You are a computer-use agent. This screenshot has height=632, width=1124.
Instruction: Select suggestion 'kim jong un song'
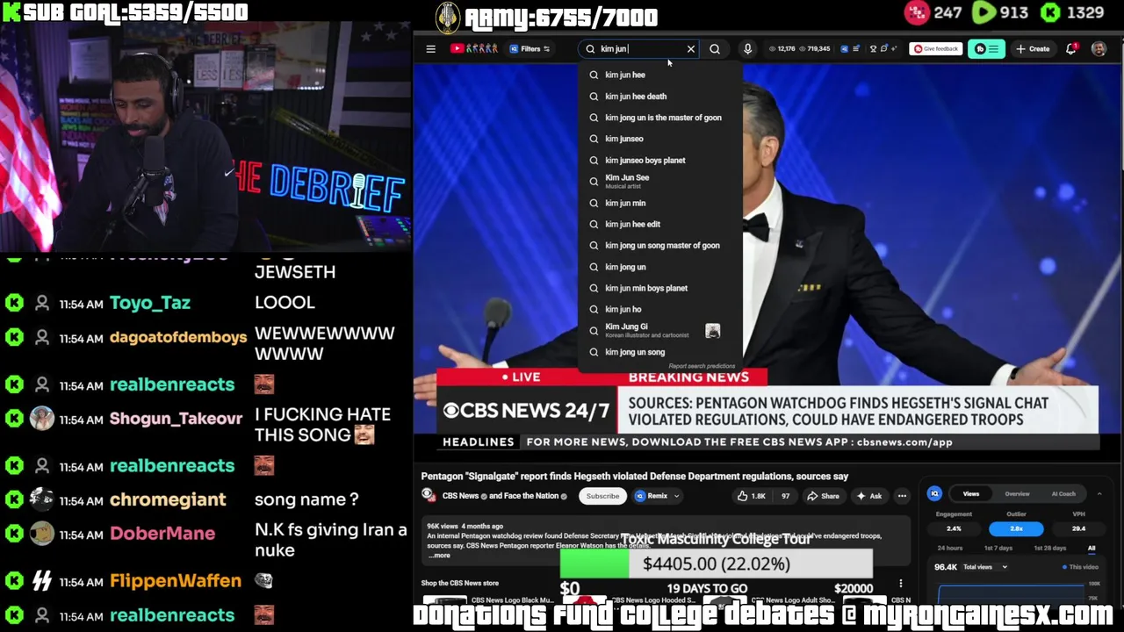click(660, 352)
